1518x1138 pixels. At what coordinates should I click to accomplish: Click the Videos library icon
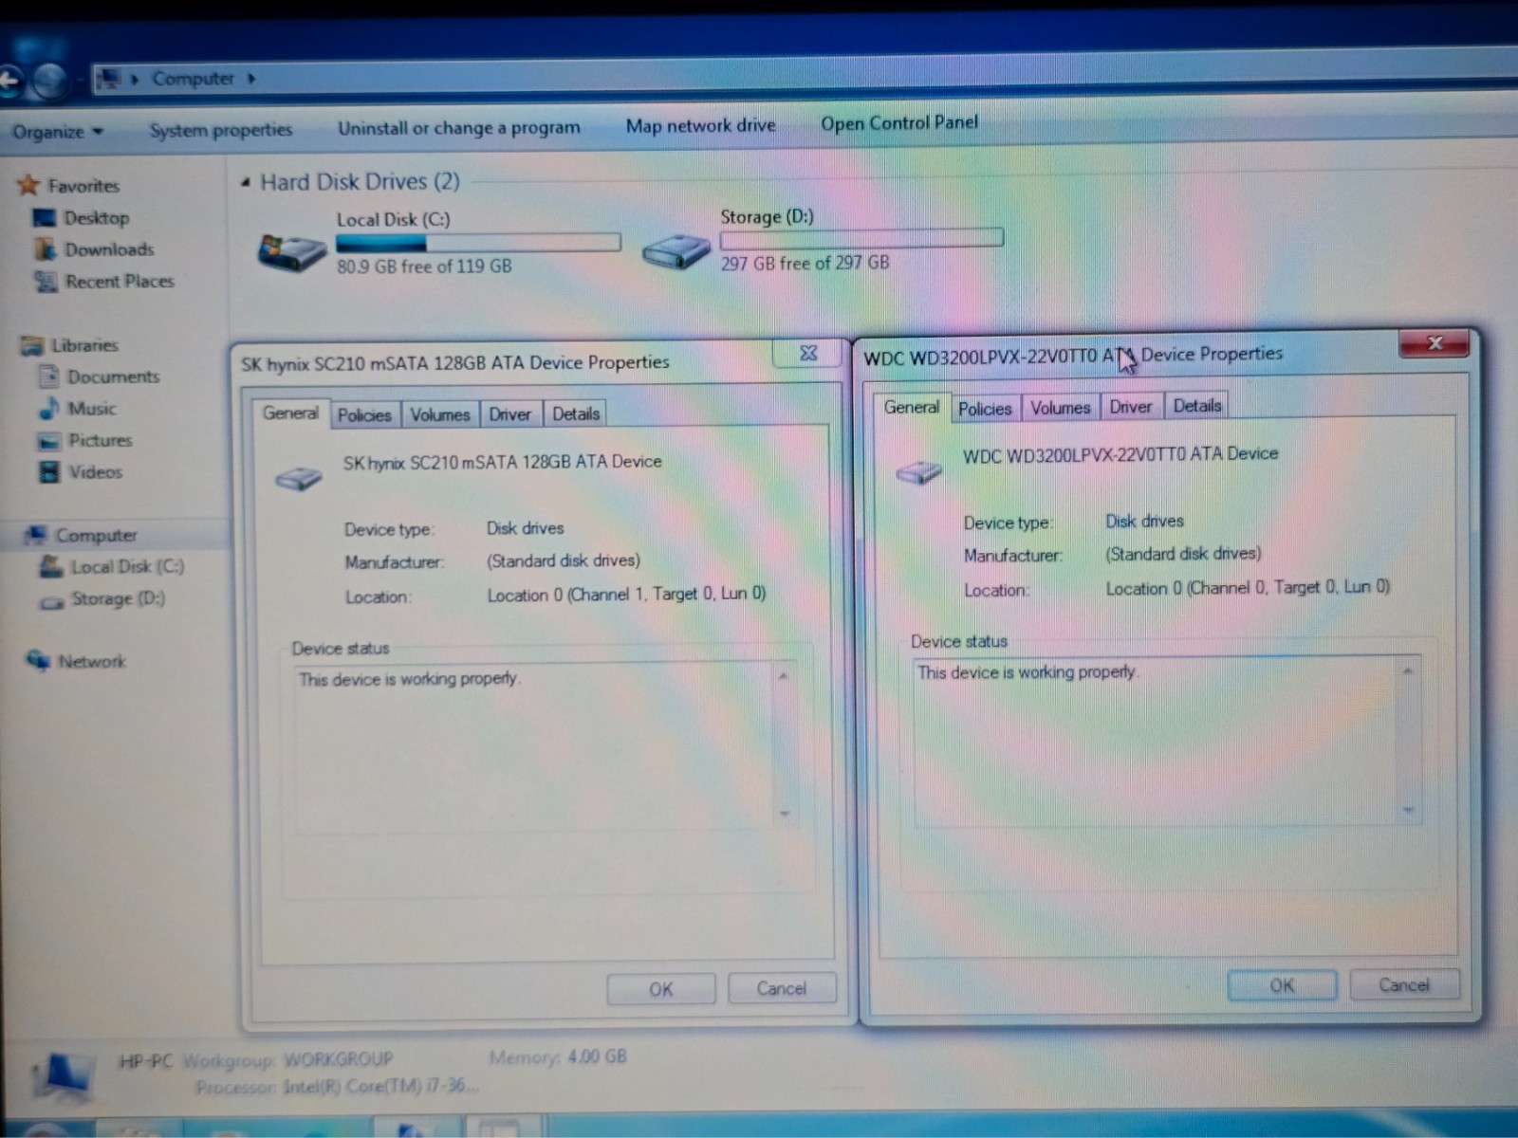click(48, 472)
